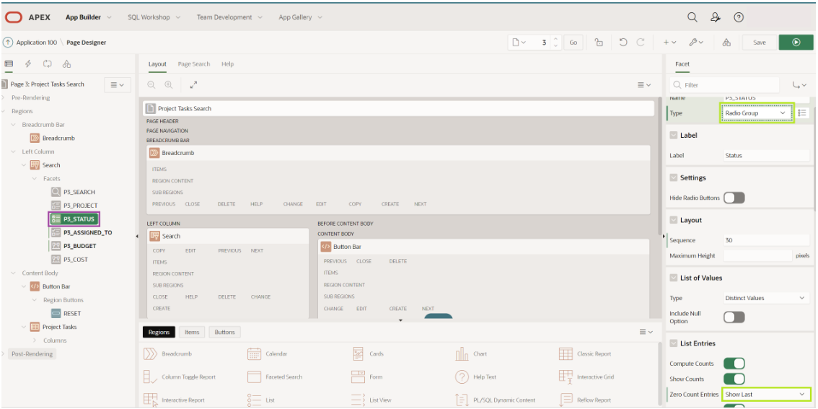The width and height of the screenshot is (818, 409).
Task: Click the Undo arrow icon
Action: pyautogui.click(x=623, y=43)
